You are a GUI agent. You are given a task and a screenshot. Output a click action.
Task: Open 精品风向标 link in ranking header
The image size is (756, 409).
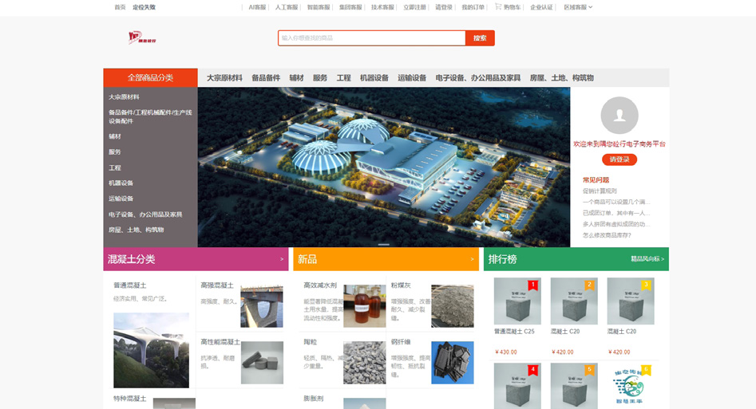[647, 259]
